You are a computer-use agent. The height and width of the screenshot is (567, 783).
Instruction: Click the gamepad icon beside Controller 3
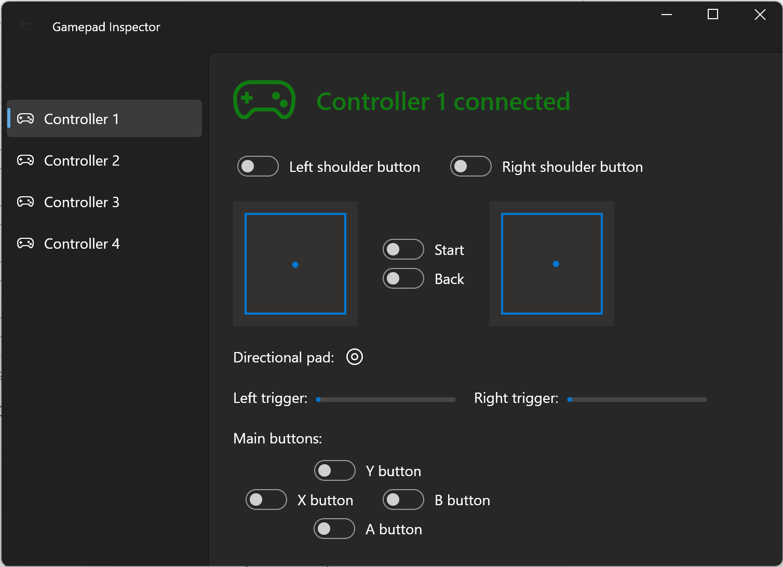point(25,202)
